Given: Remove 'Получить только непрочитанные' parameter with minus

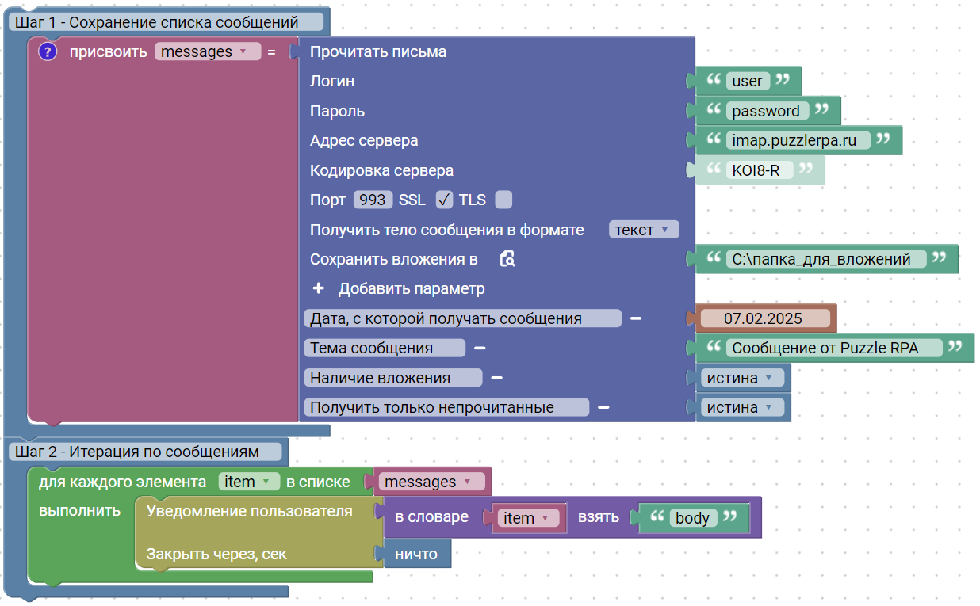Looking at the screenshot, I should pyautogui.click(x=603, y=407).
